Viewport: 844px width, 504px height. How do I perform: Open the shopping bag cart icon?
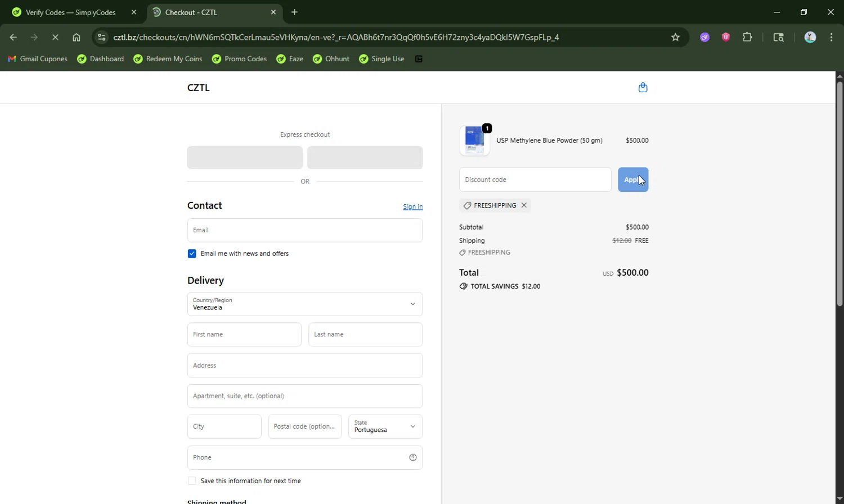(643, 87)
